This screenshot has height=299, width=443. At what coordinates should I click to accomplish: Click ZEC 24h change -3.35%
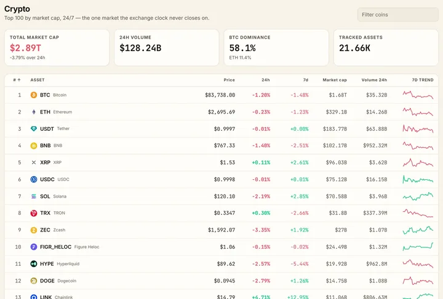click(x=261, y=230)
